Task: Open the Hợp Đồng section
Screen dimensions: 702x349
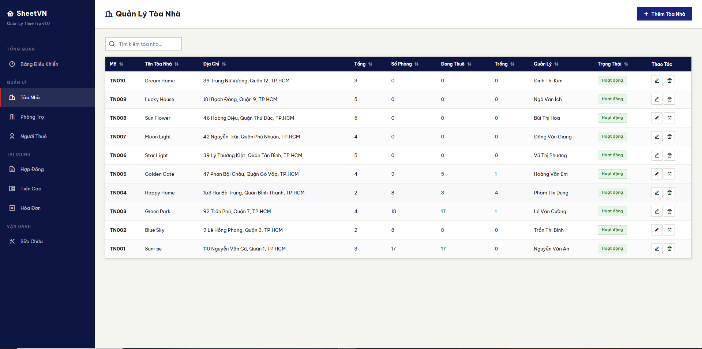Action: coord(32,169)
